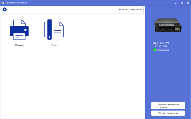Click Utwórz obieg zadań button
This screenshot has height=119, width=191.
pyautogui.click(x=130, y=9)
